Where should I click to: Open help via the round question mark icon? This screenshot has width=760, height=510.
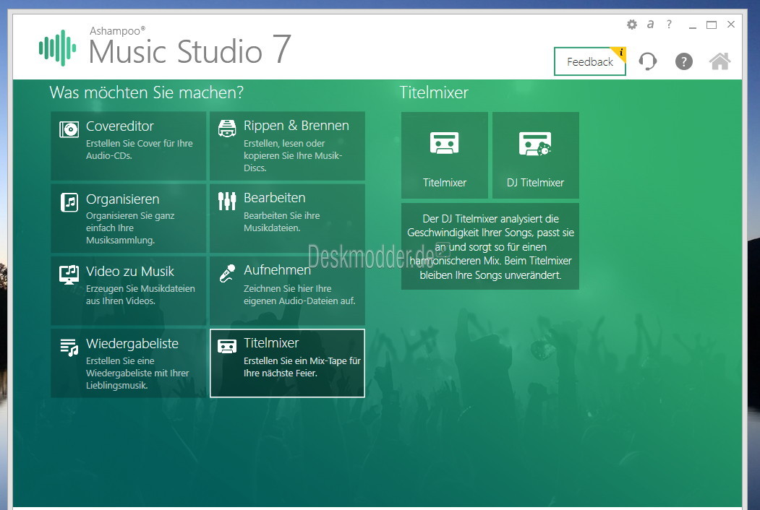pyautogui.click(x=683, y=61)
